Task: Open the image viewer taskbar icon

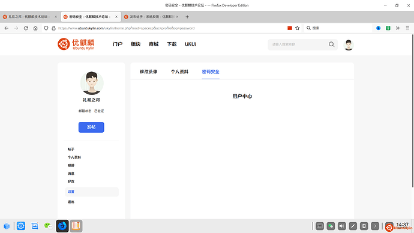Action: pyautogui.click(x=35, y=226)
